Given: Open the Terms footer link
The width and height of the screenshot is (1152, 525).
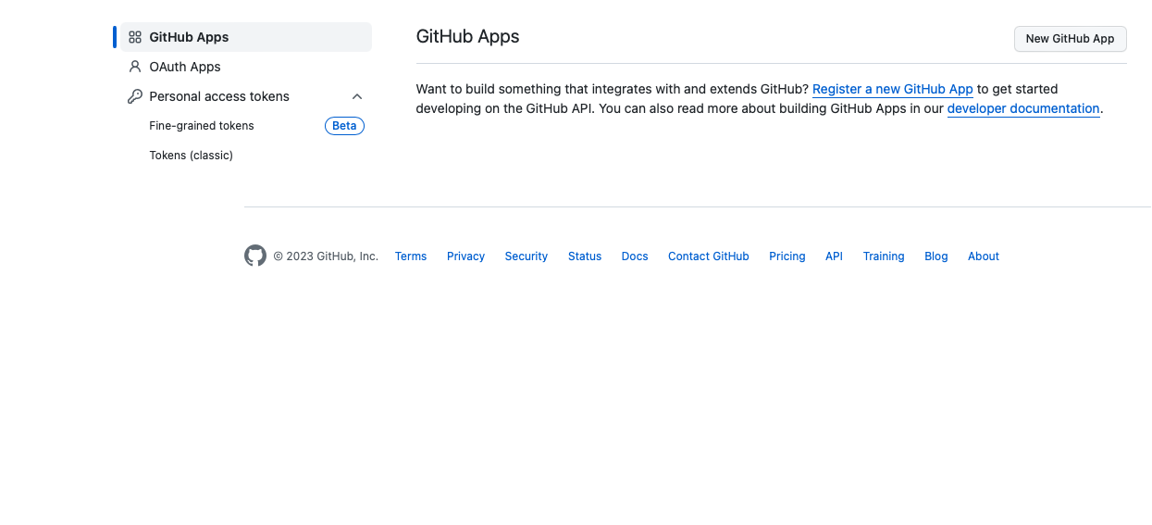Looking at the screenshot, I should pos(411,256).
